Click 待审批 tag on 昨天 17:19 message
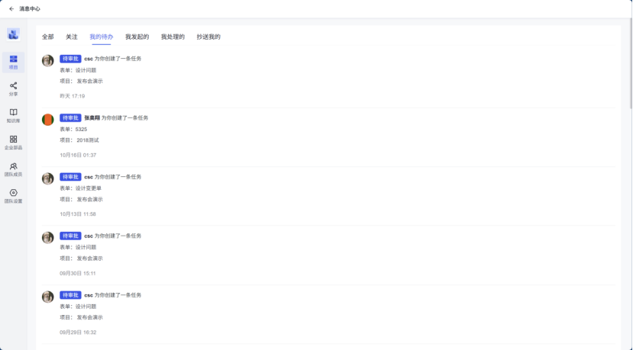633x350 pixels. coord(71,59)
